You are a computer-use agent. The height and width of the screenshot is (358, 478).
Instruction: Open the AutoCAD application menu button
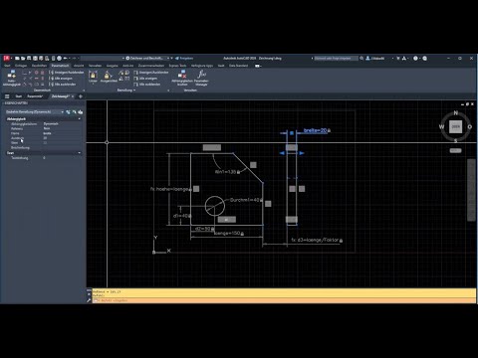click(x=7, y=58)
